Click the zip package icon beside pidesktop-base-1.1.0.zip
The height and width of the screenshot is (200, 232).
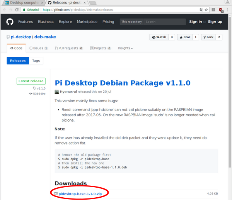click(56, 193)
